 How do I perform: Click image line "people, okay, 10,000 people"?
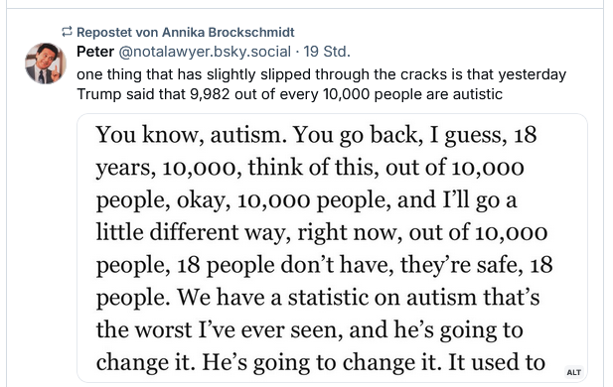(x=306, y=199)
